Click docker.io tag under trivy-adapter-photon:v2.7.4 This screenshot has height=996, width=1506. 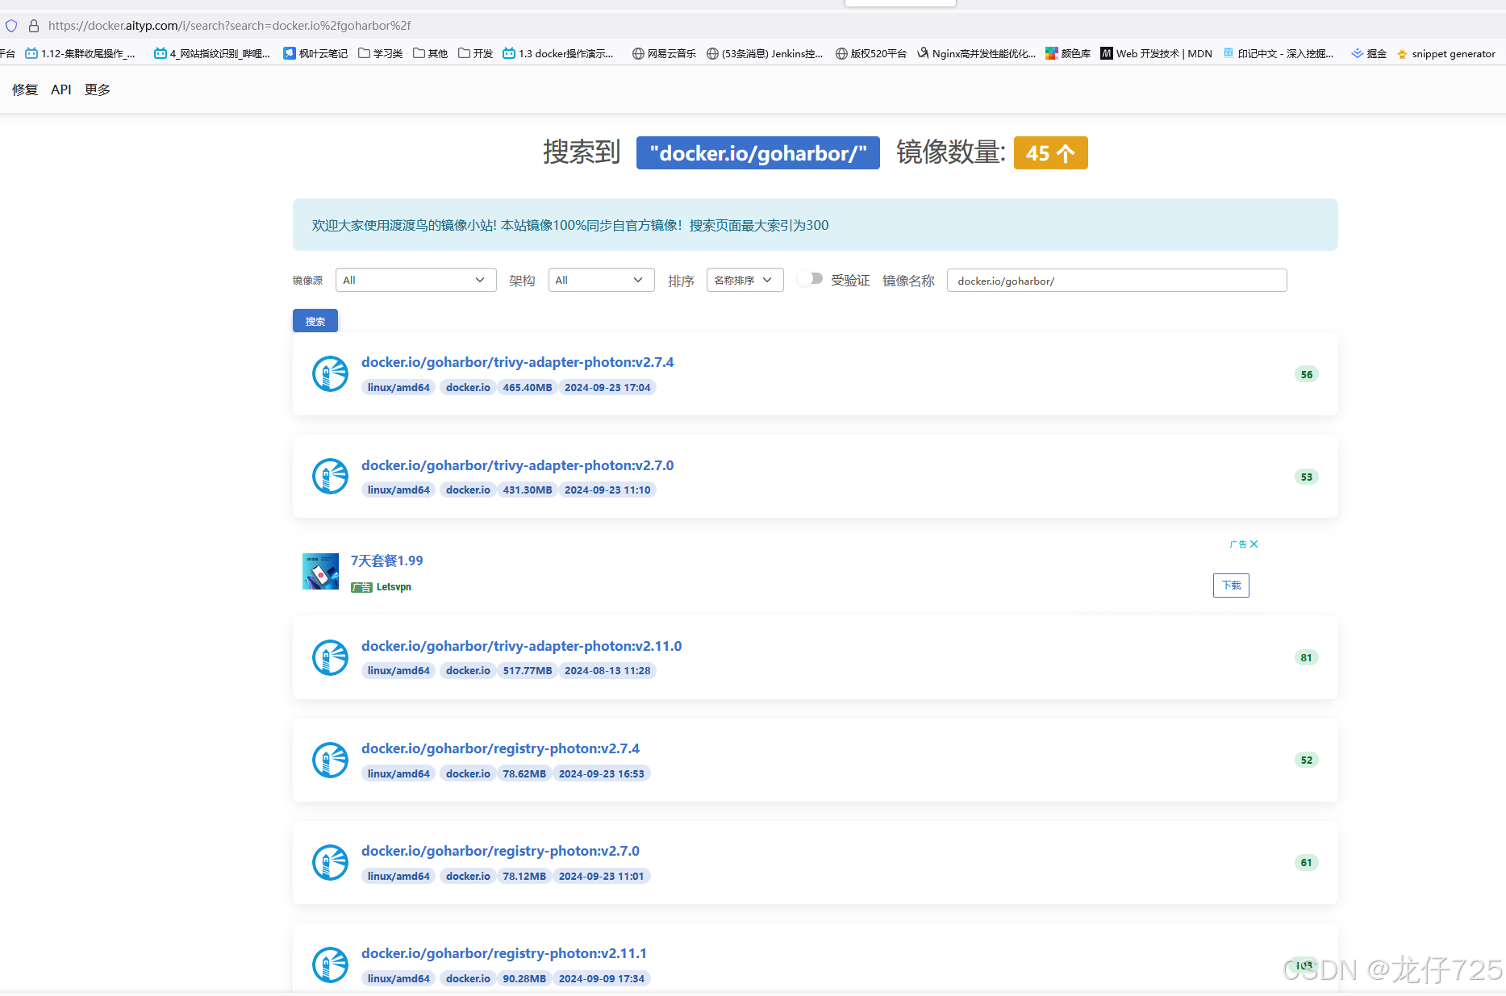468,387
